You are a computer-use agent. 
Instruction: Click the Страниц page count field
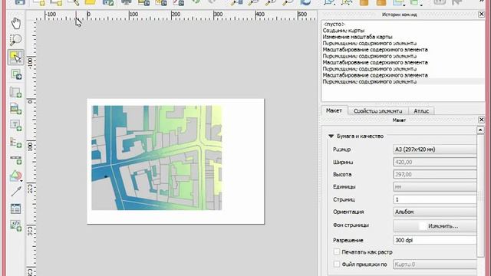pos(435,199)
